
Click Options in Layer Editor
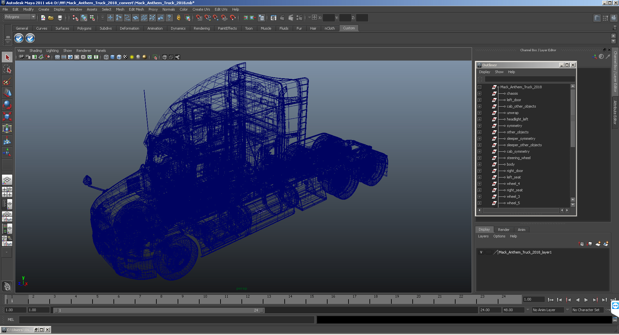click(499, 236)
